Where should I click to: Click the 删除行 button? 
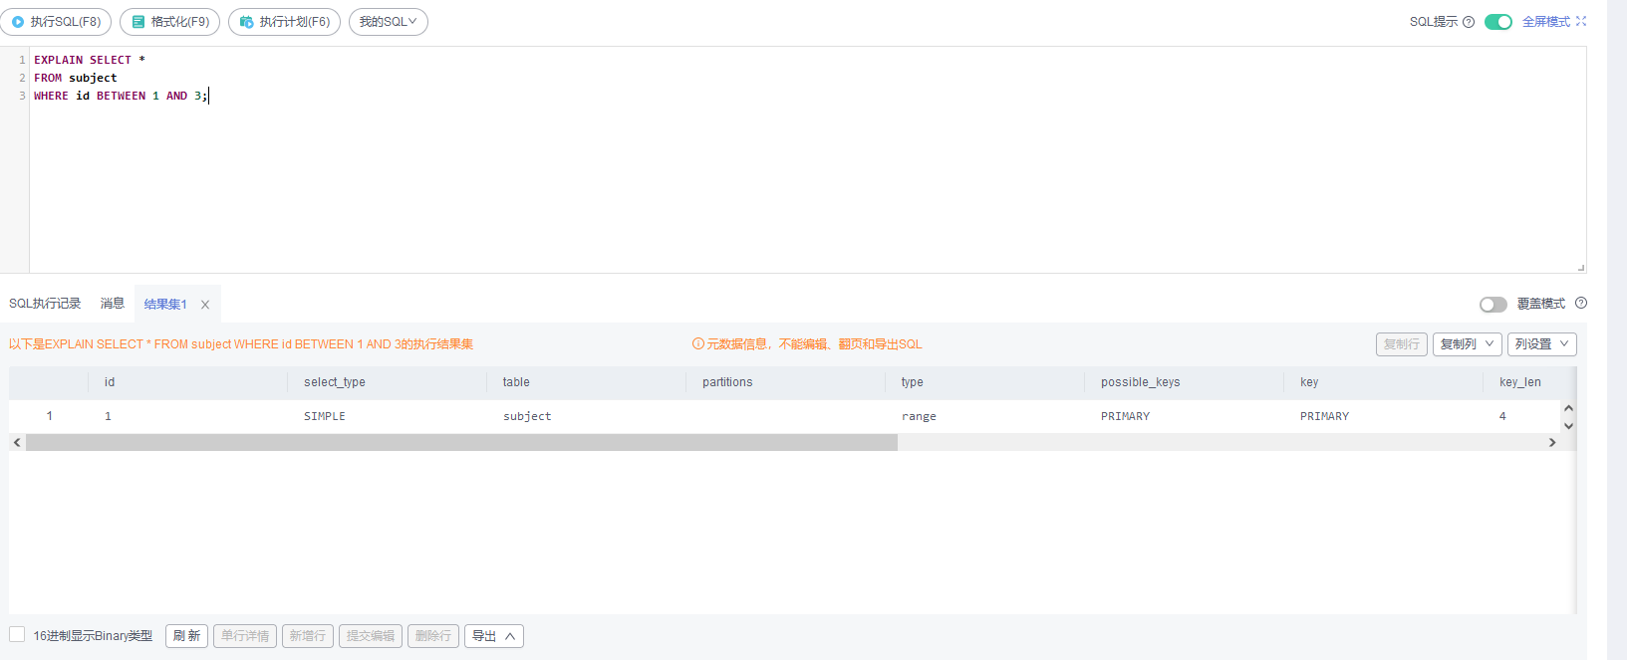click(433, 636)
